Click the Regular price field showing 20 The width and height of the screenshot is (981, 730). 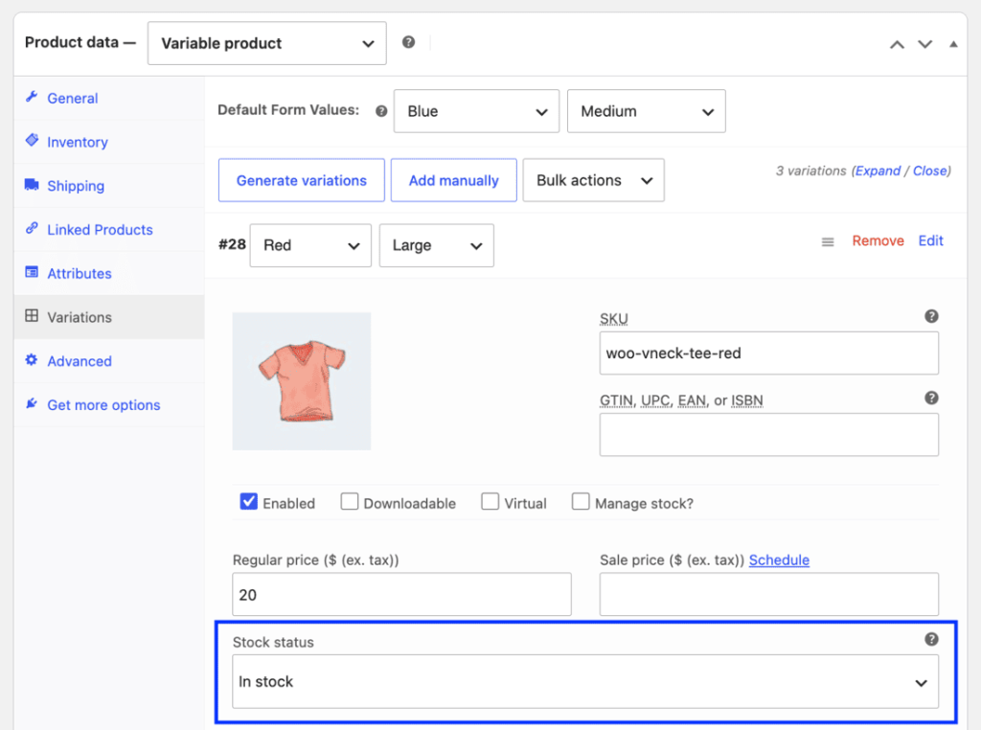click(x=401, y=594)
